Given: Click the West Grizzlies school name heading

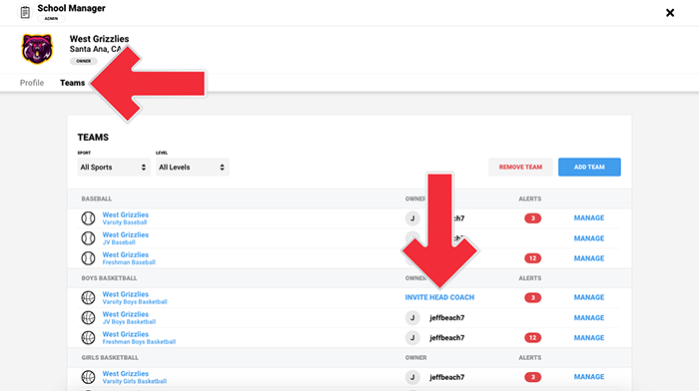Looking at the screenshot, I should point(99,39).
